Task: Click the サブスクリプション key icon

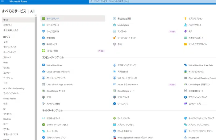Action: (185, 18)
